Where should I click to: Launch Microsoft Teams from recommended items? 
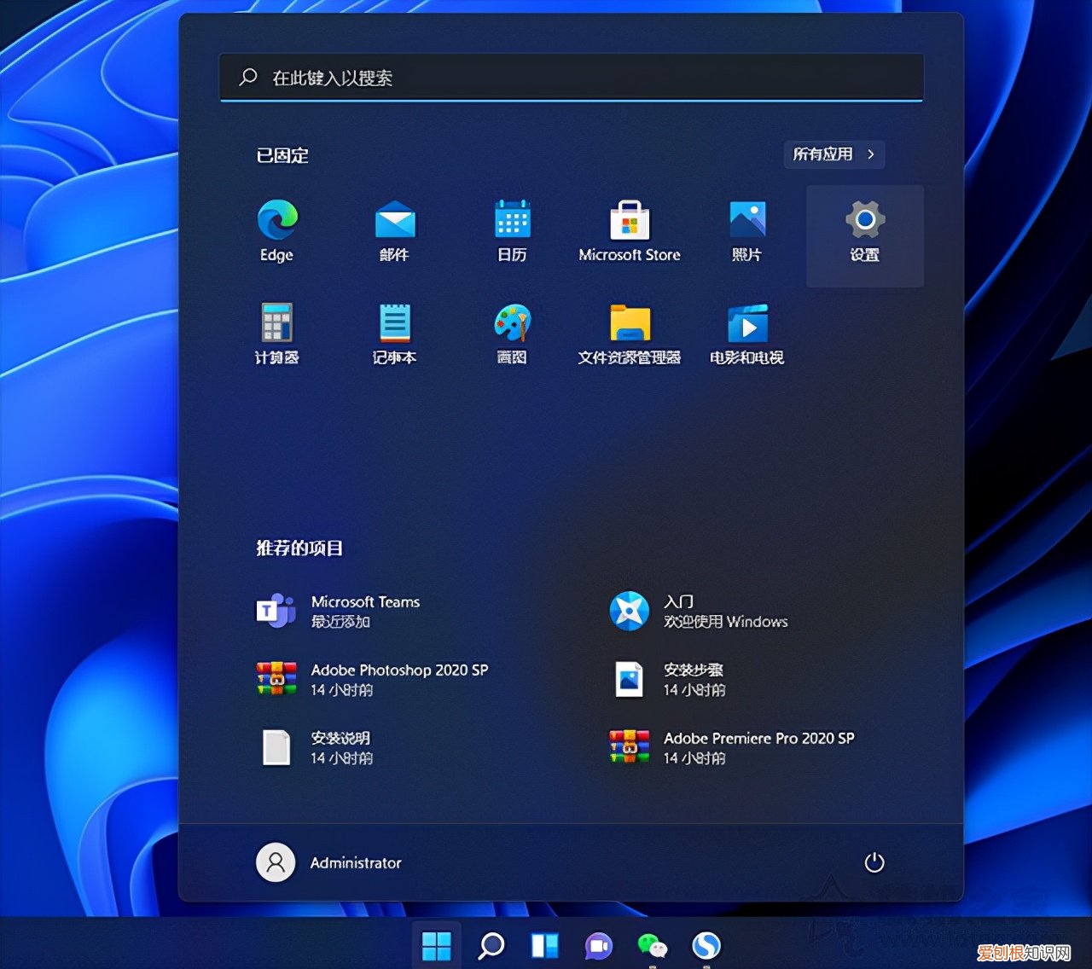365,611
